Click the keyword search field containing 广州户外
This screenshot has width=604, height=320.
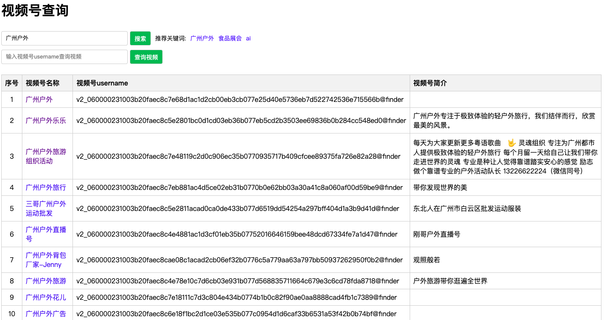64,38
